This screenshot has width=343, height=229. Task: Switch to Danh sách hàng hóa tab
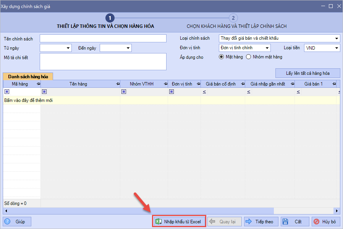(x=28, y=76)
